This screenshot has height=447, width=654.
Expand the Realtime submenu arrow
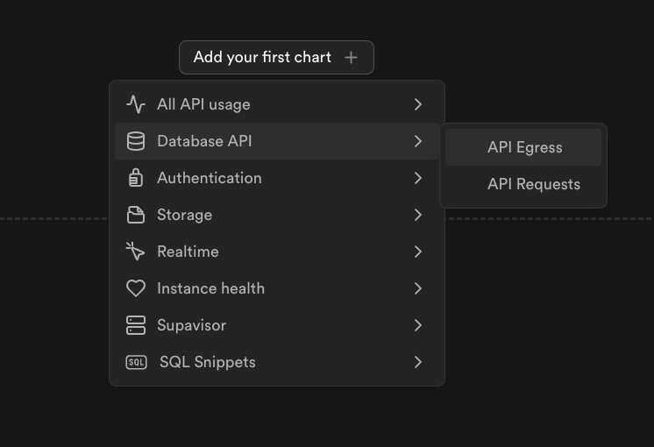pyautogui.click(x=418, y=252)
